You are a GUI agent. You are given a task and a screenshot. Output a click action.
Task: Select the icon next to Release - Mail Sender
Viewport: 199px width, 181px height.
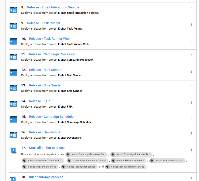tap(13, 72)
